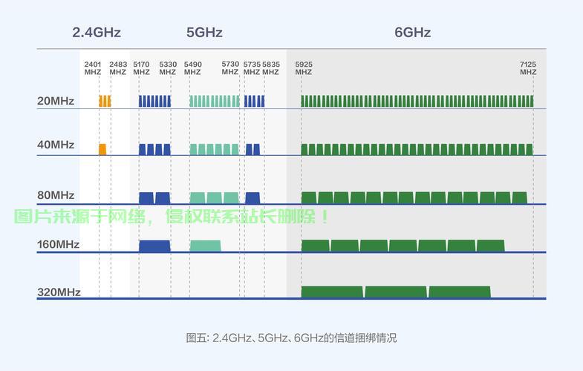
Task: Click the figure caption starting with 图五
Action: click(291, 338)
